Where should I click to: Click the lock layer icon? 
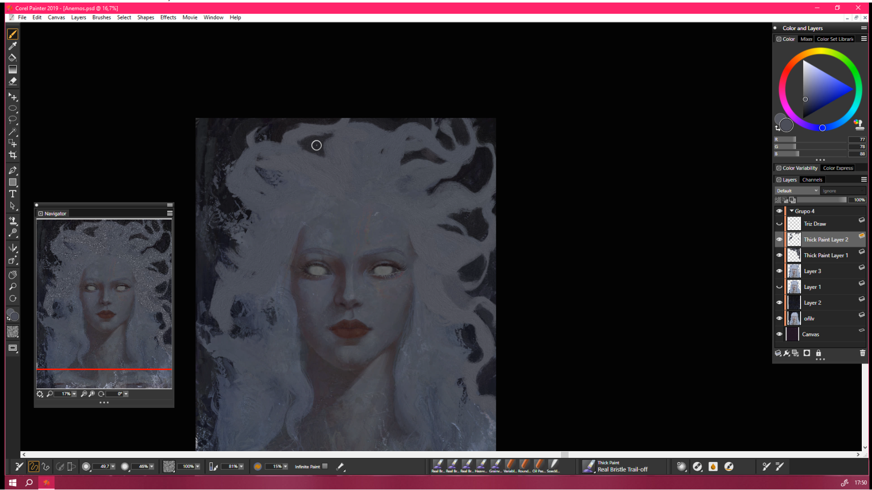tap(818, 353)
